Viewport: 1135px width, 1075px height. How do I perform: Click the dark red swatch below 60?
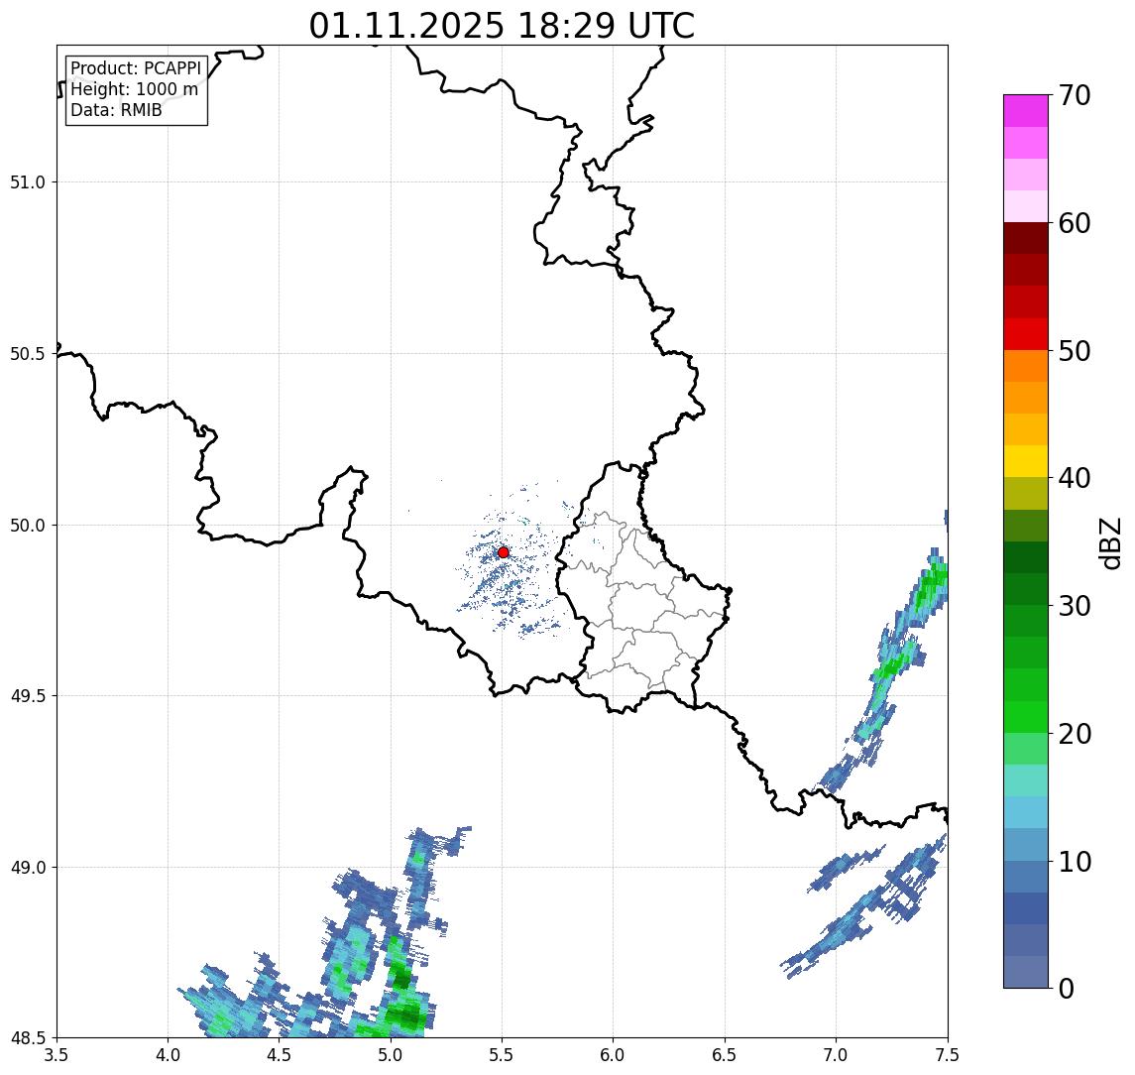pyautogui.click(x=1026, y=238)
